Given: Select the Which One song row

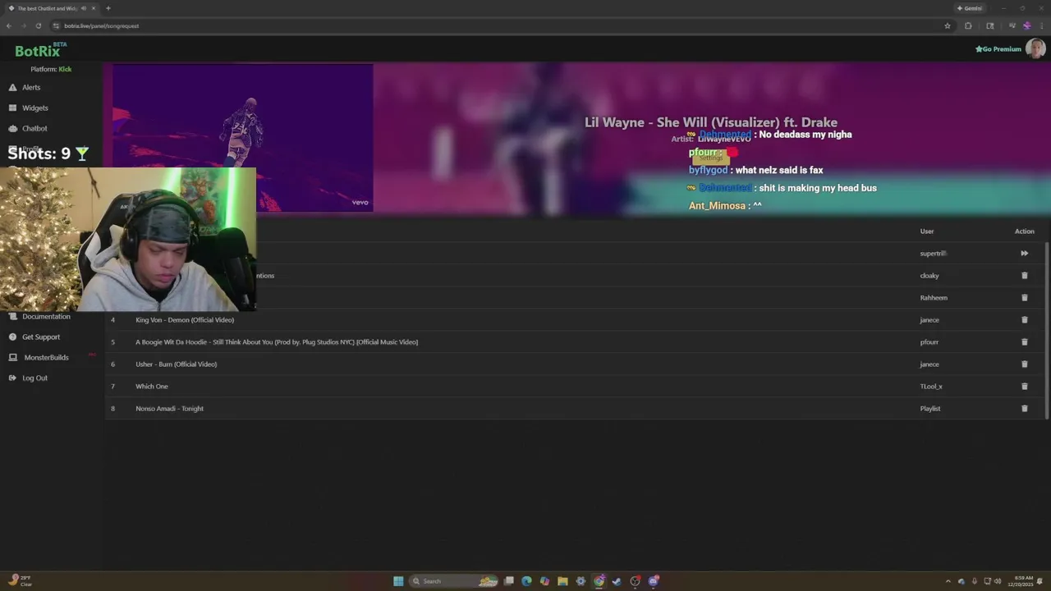Looking at the screenshot, I should [x=575, y=387].
